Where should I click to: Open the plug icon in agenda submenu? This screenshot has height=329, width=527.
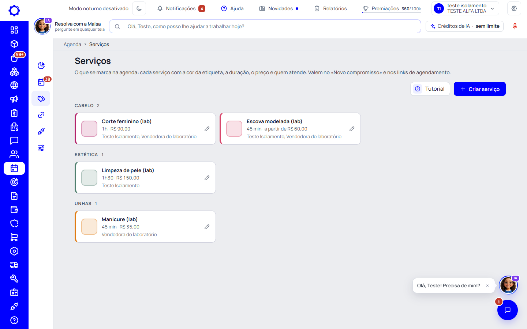click(41, 132)
